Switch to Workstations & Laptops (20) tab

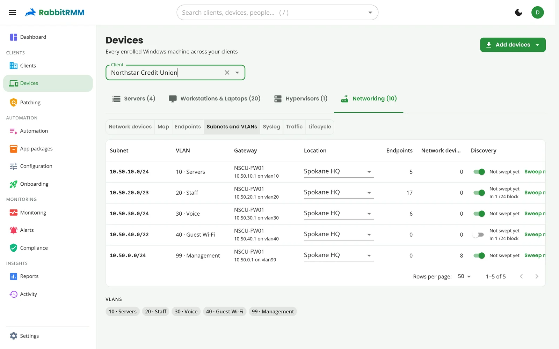215,99
